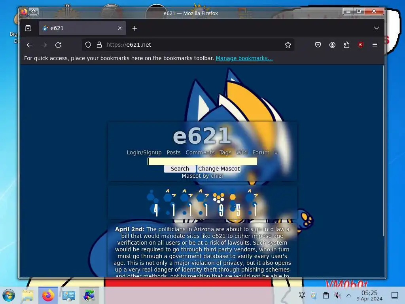This screenshot has height=304, width=405.
Task: Open the colorful monitor taskbar icon
Action: click(89, 295)
